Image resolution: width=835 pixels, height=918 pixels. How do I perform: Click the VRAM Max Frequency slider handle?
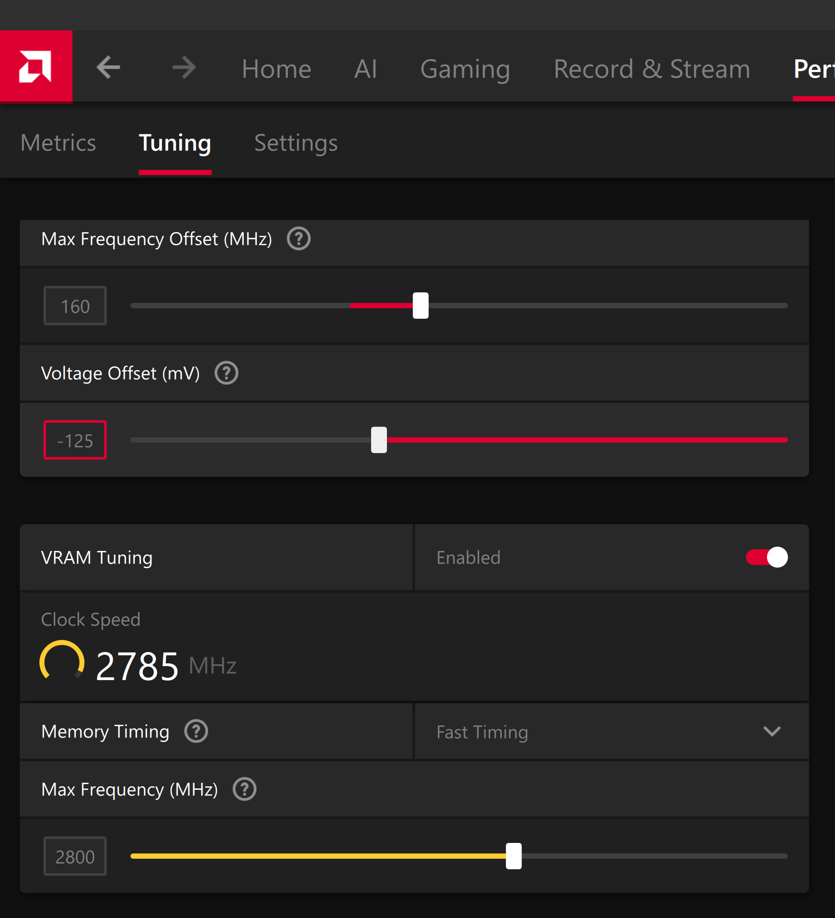[x=513, y=856]
